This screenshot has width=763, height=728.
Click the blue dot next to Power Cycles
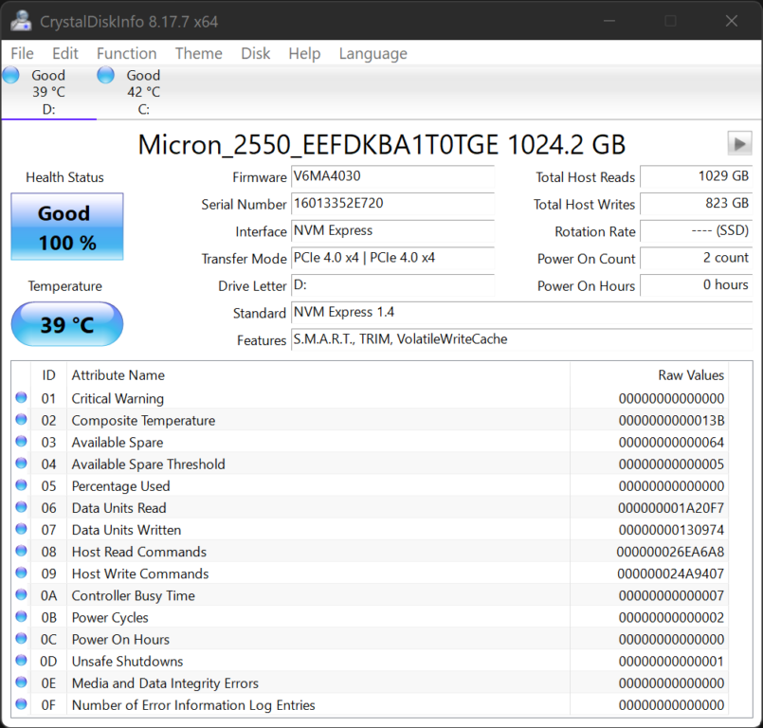point(21,617)
